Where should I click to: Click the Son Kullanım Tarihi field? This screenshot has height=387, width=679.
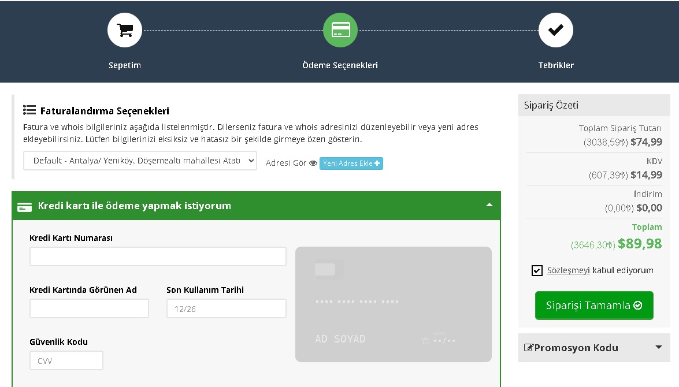(x=226, y=308)
